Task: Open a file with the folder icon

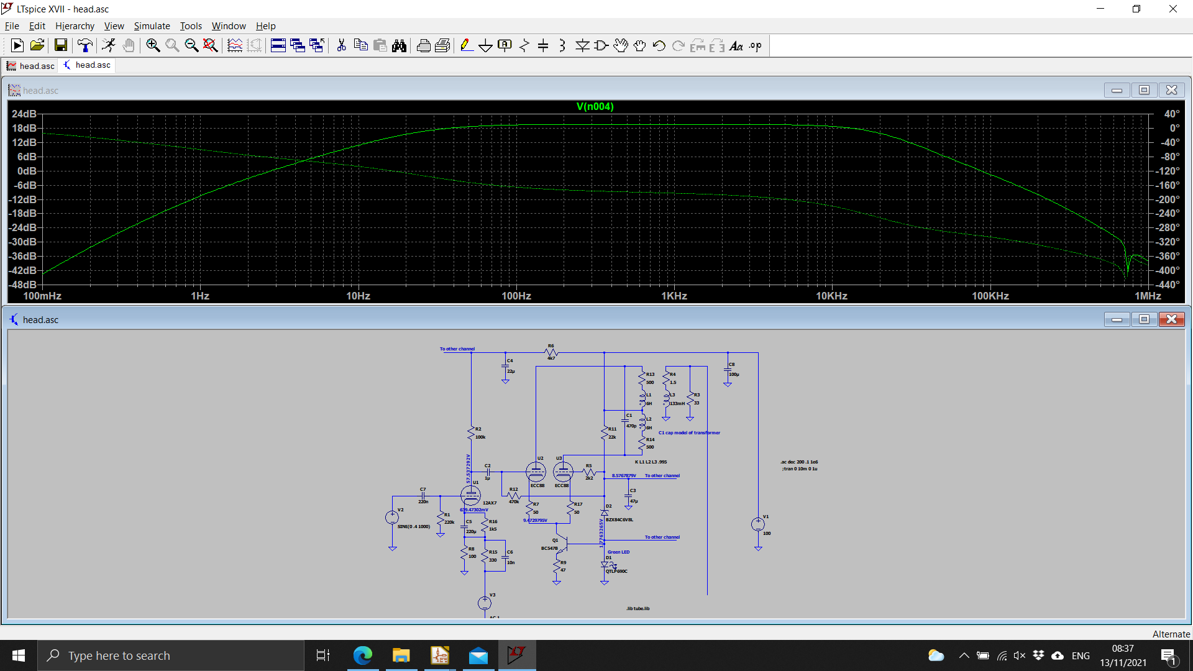Action: 37,45
